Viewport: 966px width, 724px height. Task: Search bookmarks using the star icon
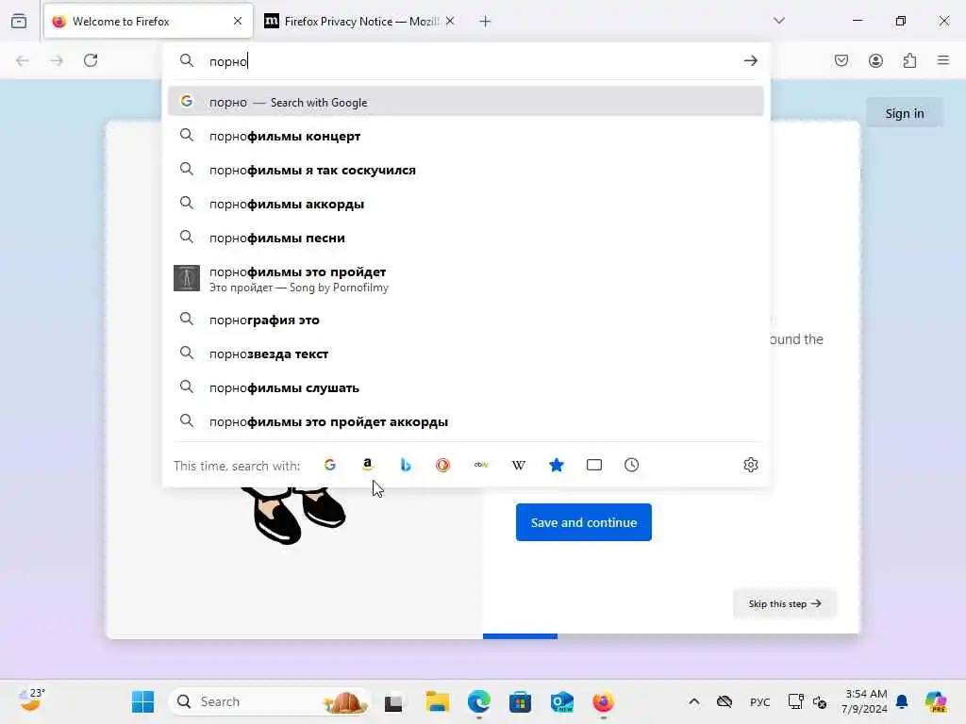pos(557,465)
